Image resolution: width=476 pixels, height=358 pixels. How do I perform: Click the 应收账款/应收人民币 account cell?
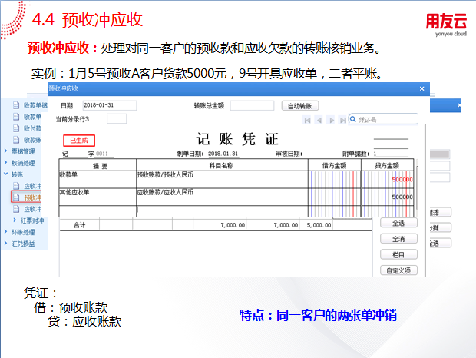tap(222, 197)
